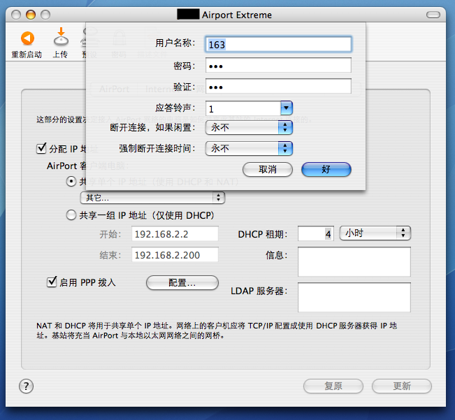Click the answer ring value field showing 1
Viewport: 455px width, 420px height.
point(243,108)
